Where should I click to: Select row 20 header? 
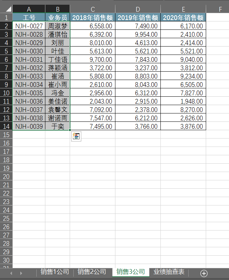point(6,177)
